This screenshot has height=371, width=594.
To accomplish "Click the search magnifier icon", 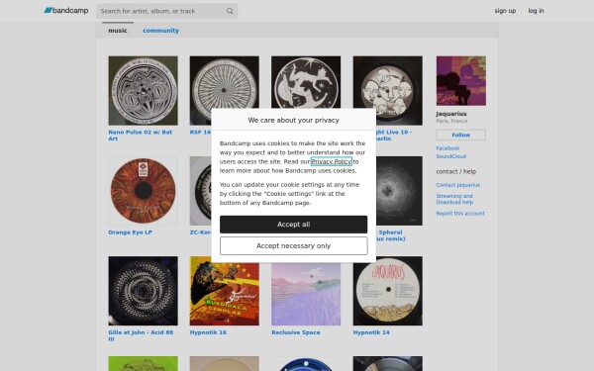I will (x=230, y=11).
